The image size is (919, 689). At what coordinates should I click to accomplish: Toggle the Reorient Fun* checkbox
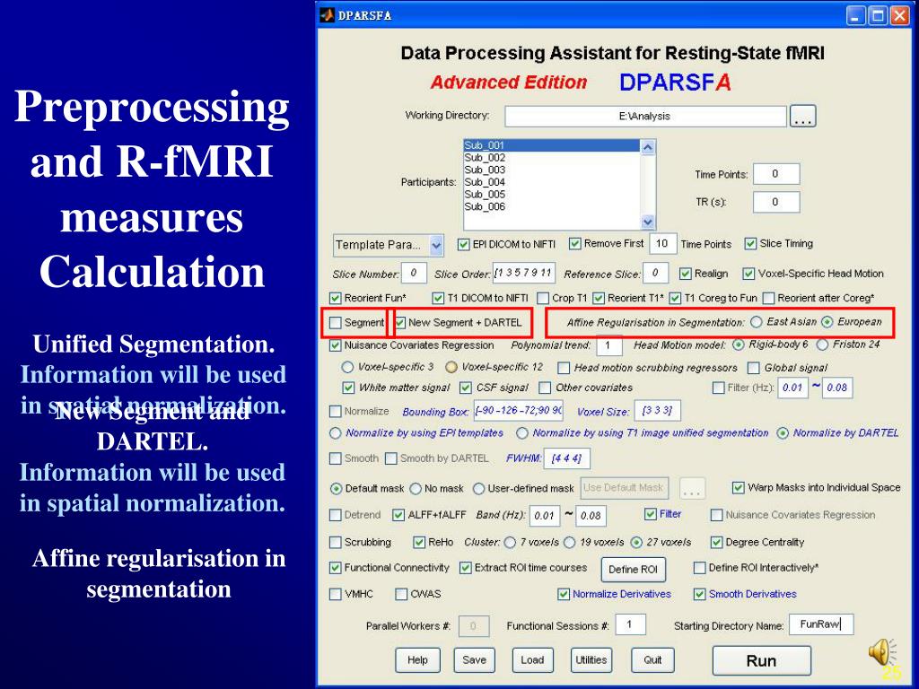[x=336, y=298]
